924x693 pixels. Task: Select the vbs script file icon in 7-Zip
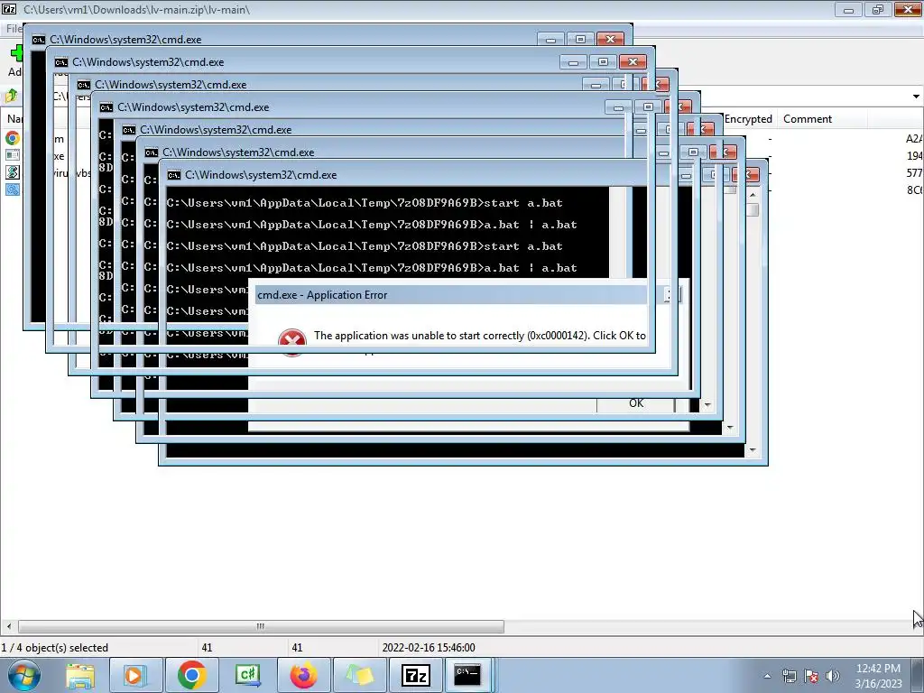point(13,172)
